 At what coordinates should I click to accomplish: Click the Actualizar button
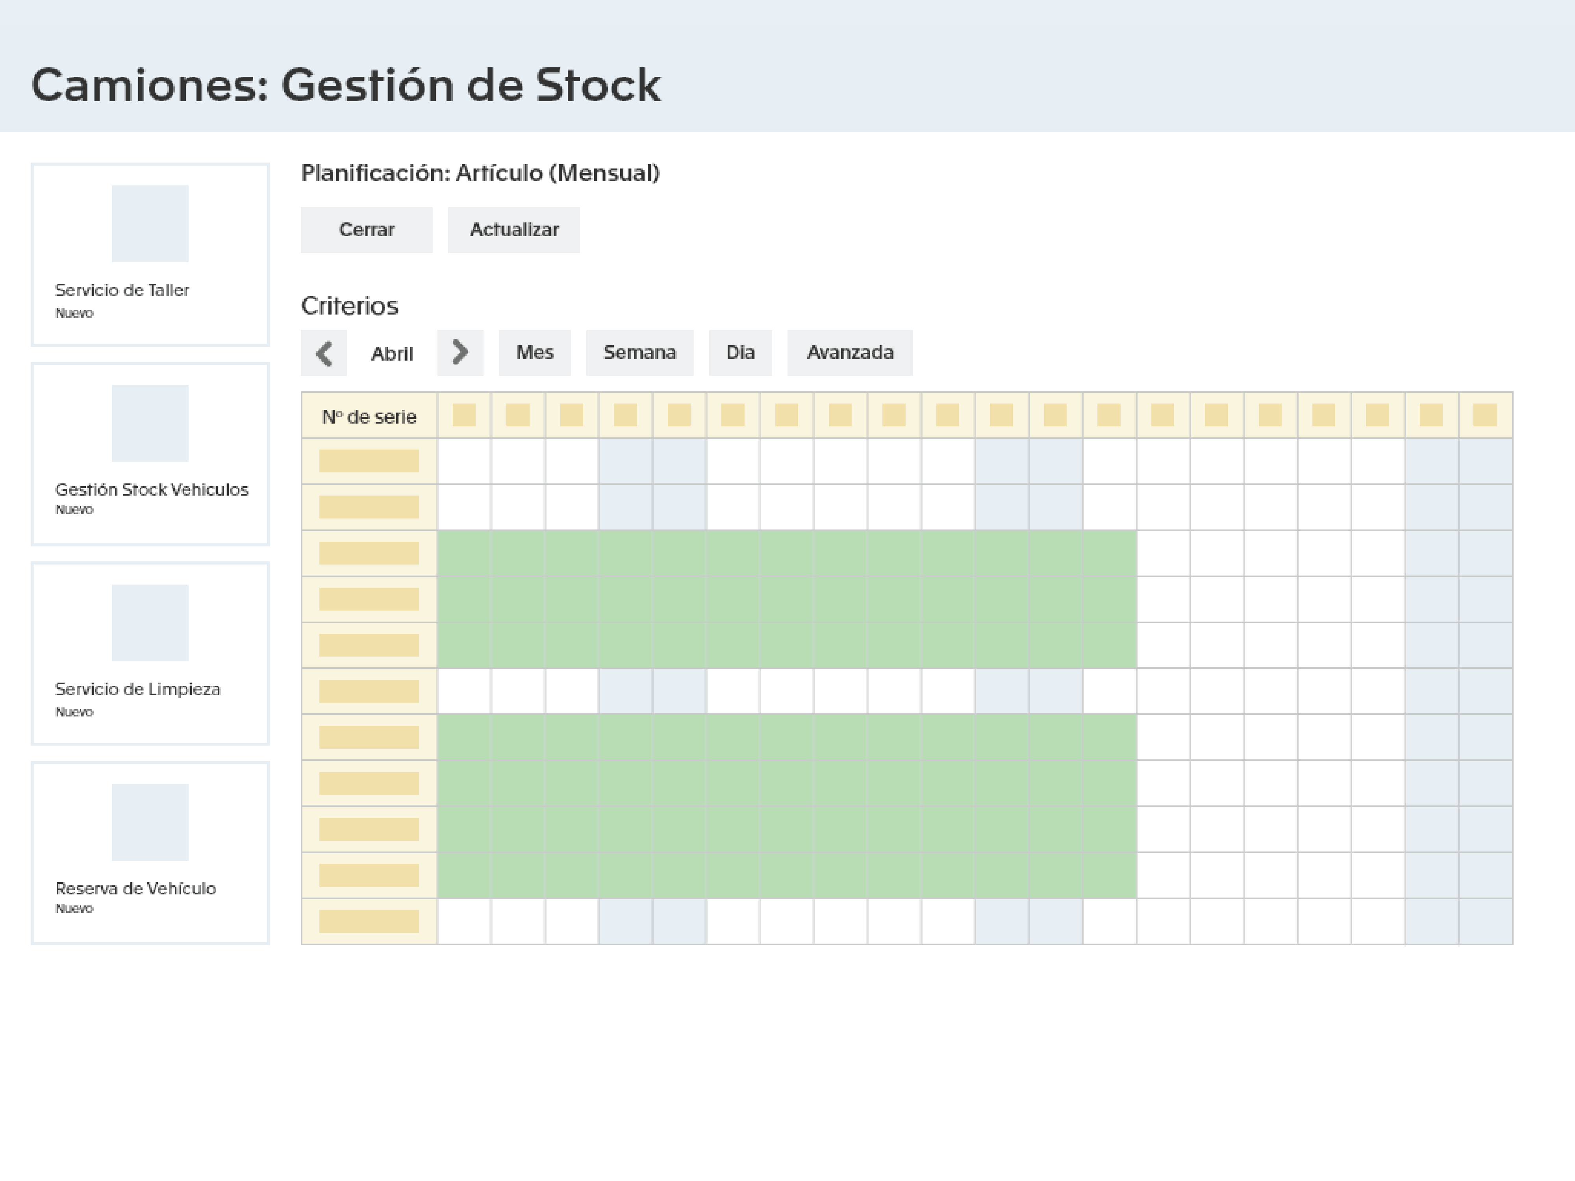(513, 229)
